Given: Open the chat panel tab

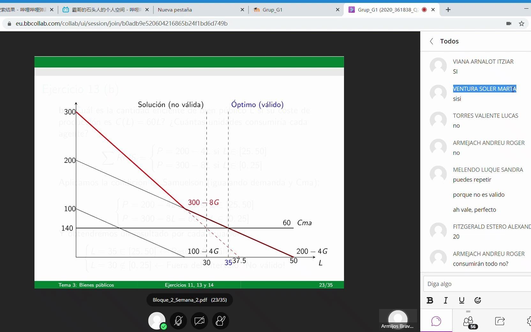Looking at the screenshot, I should coord(436,321).
